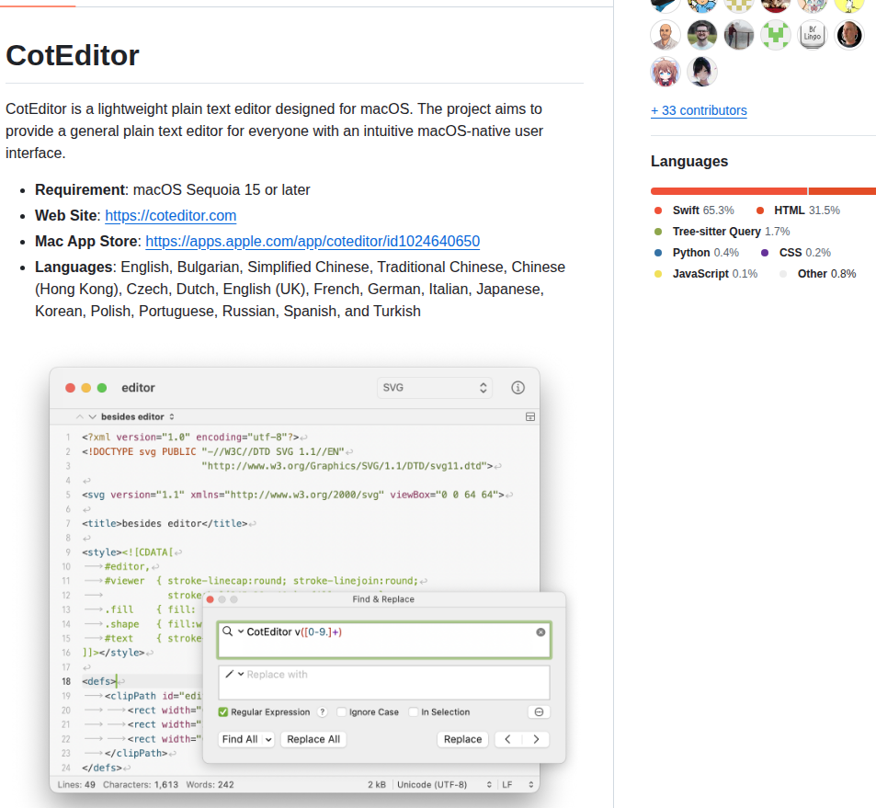Screen dimensions: 876x808
Task: Clear the find field with the x button
Action: [540, 632]
